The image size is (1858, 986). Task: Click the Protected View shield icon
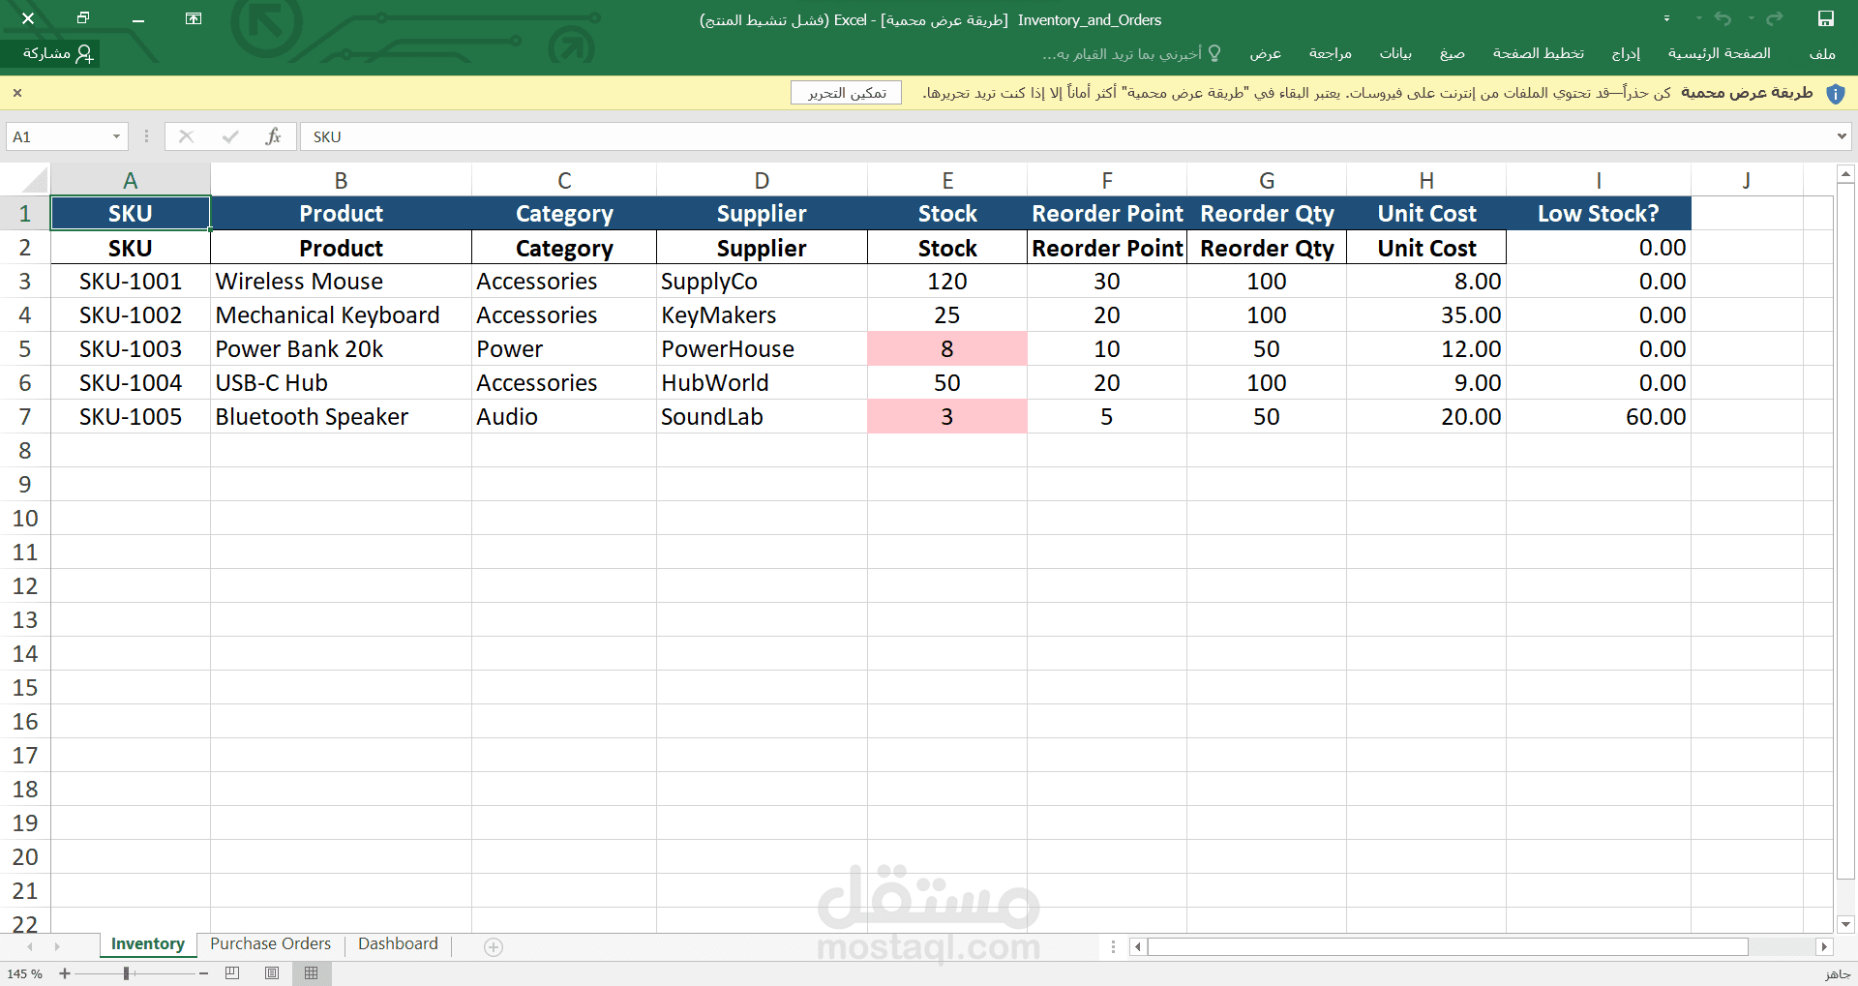[x=1836, y=93]
